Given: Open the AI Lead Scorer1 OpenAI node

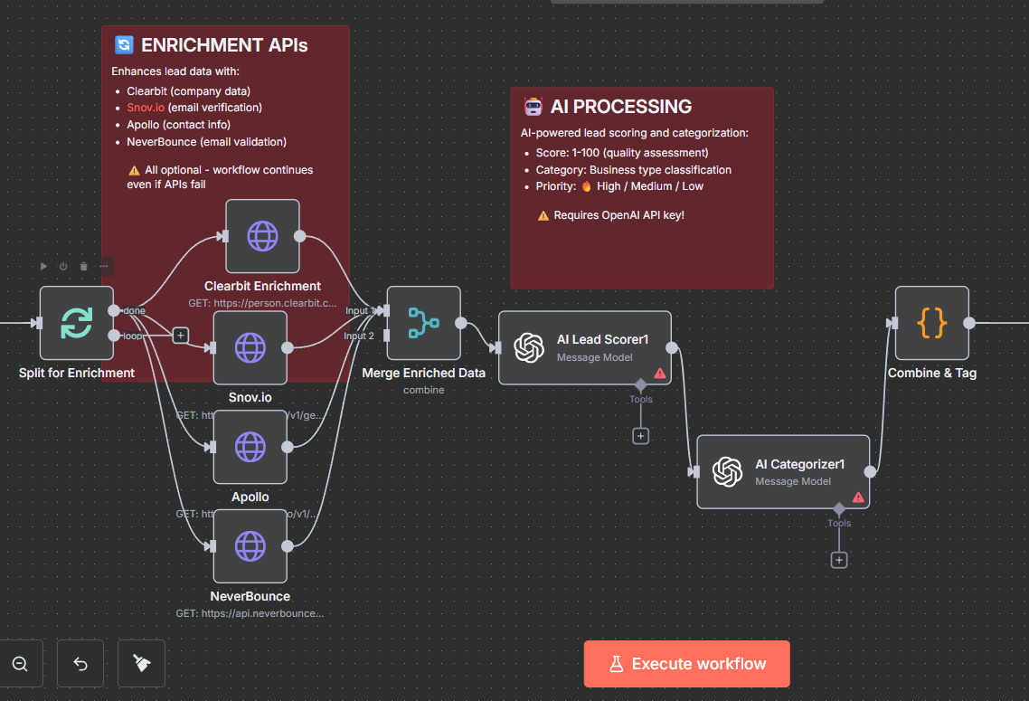Looking at the screenshot, I should click(x=585, y=348).
